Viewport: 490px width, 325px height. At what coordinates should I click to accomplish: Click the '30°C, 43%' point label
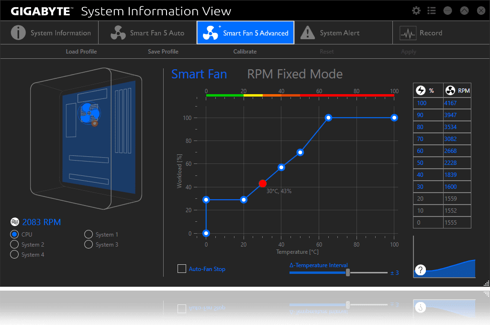279,191
